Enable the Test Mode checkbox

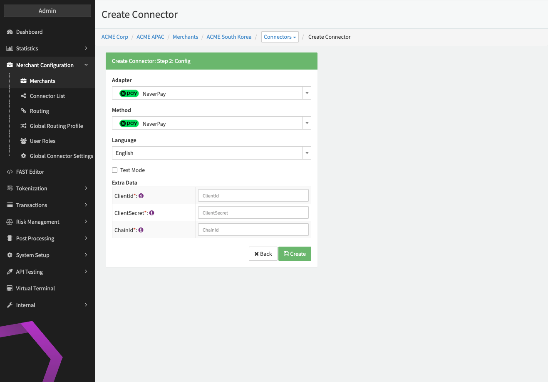coord(115,170)
